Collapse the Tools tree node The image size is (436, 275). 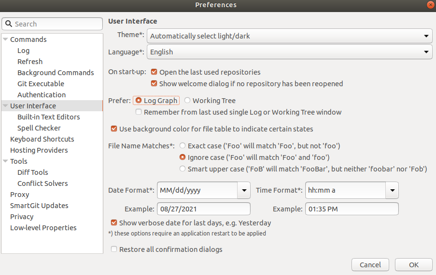pos(5,161)
